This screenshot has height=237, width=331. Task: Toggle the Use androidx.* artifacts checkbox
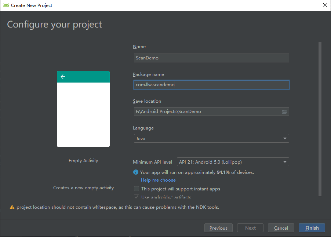coord(137,197)
